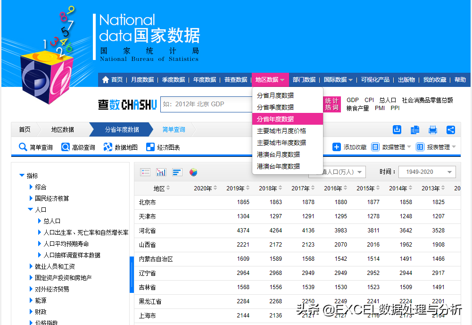
Task: Select 分省月度数据 menu entry
Action: pyautogui.click(x=288, y=95)
